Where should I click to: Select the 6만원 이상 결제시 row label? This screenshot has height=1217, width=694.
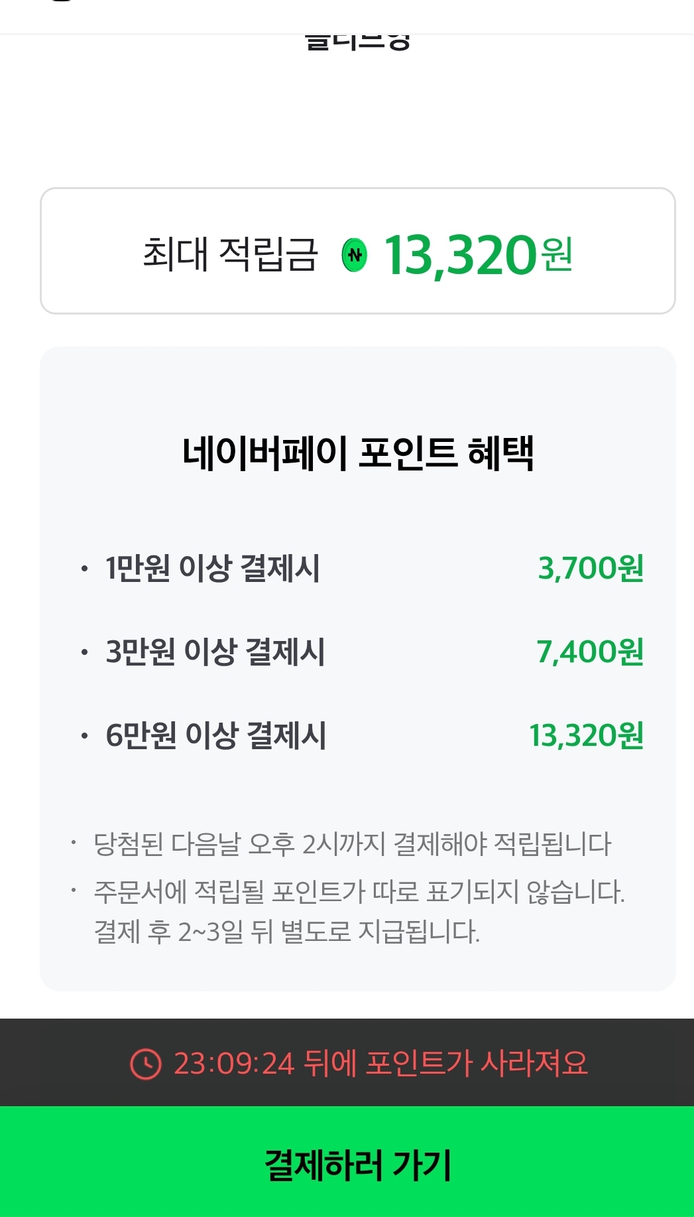click(x=216, y=736)
